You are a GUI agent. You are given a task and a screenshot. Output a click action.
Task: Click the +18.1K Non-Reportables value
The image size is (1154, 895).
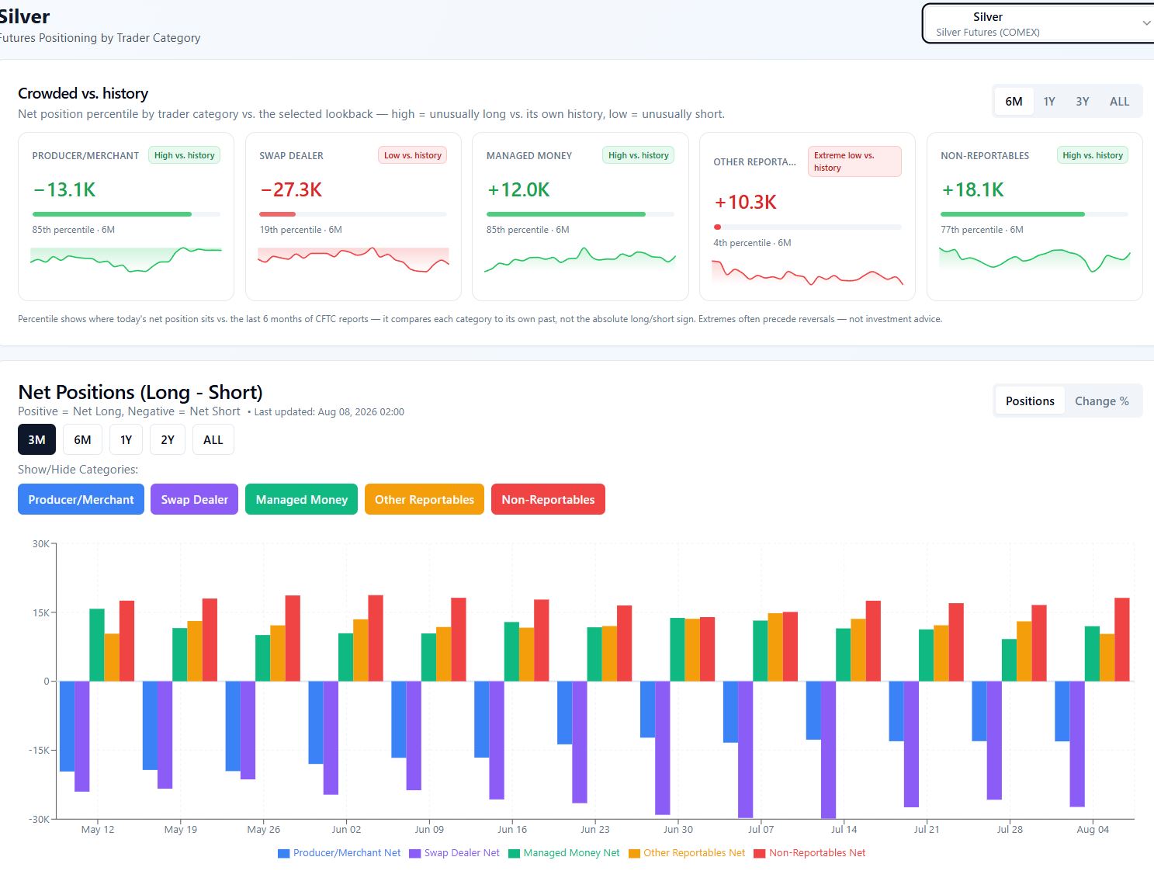pos(972,190)
